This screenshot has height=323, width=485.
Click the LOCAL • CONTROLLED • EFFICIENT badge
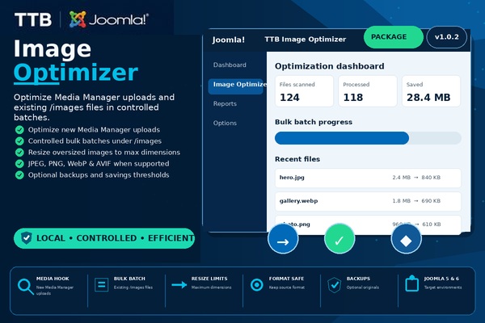point(104,238)
